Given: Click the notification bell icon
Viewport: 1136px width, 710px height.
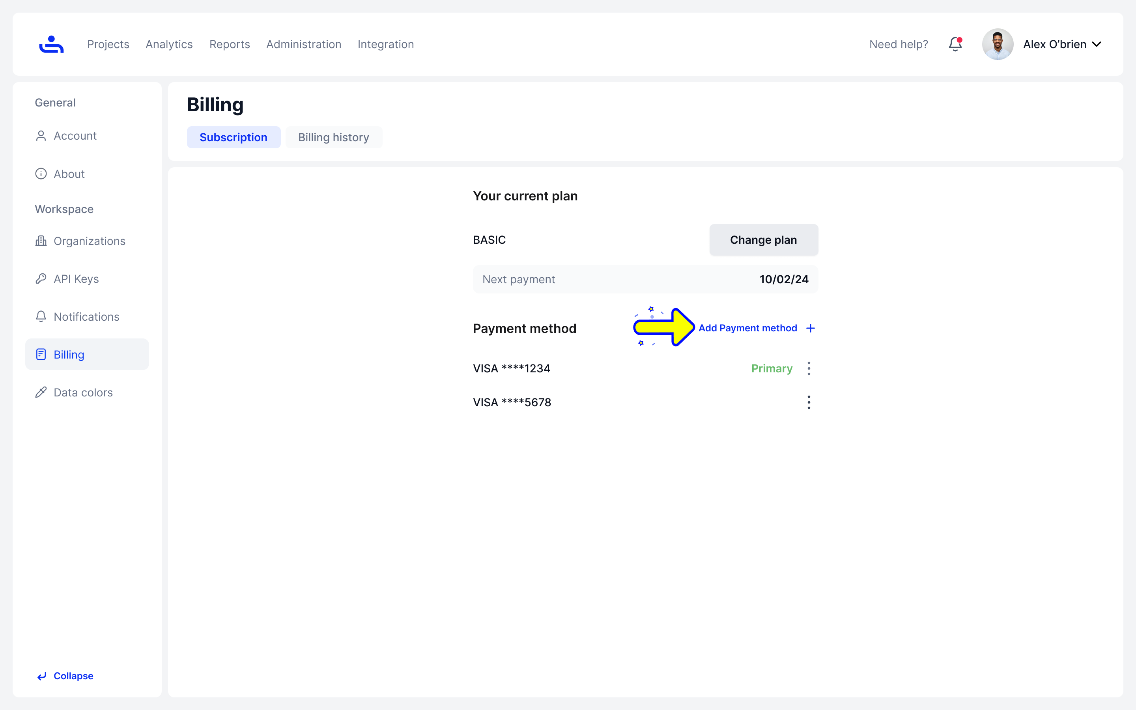Looking at the screenshot, I should 955,44.
